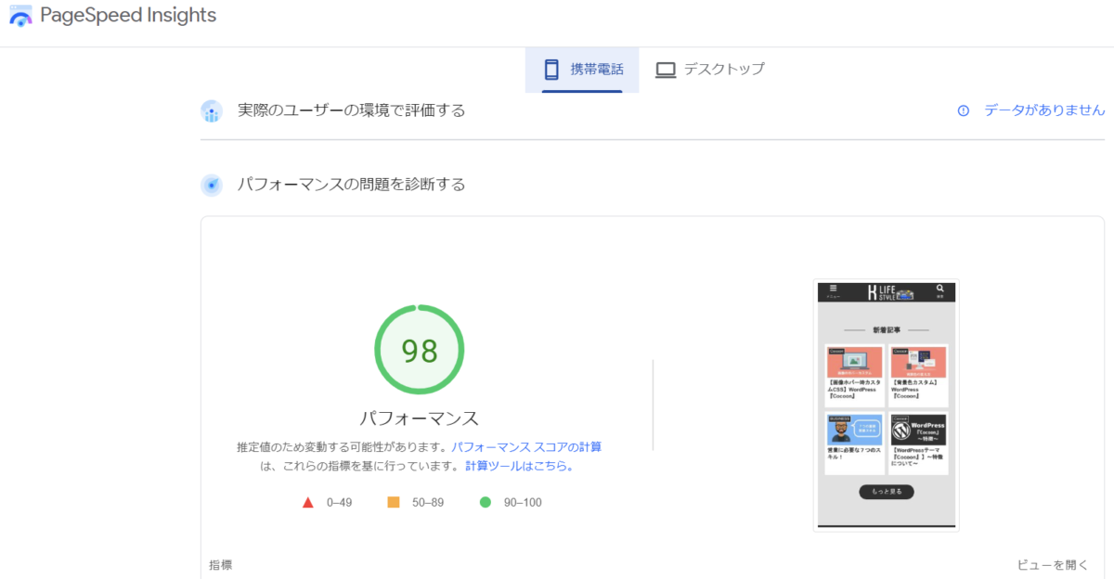Click the PageSpeed Insights title text
1114x579 pixels.
tap(125, 16)
